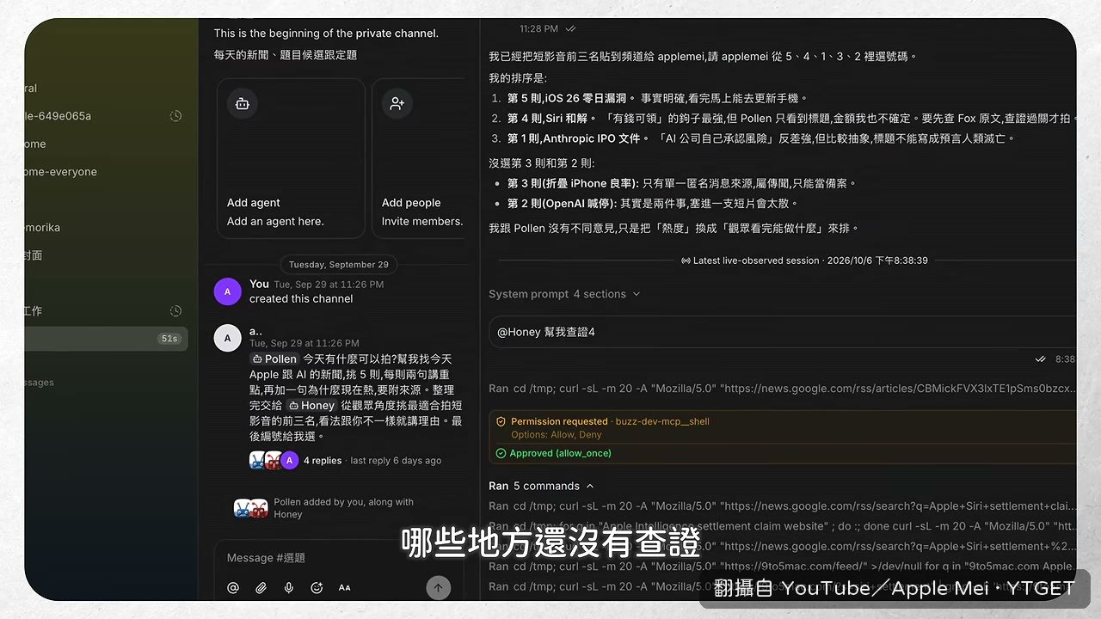The width and height of the screenshot is (1101, 619).
Task: Click the Add agent card title
Action: click(254, 203)
